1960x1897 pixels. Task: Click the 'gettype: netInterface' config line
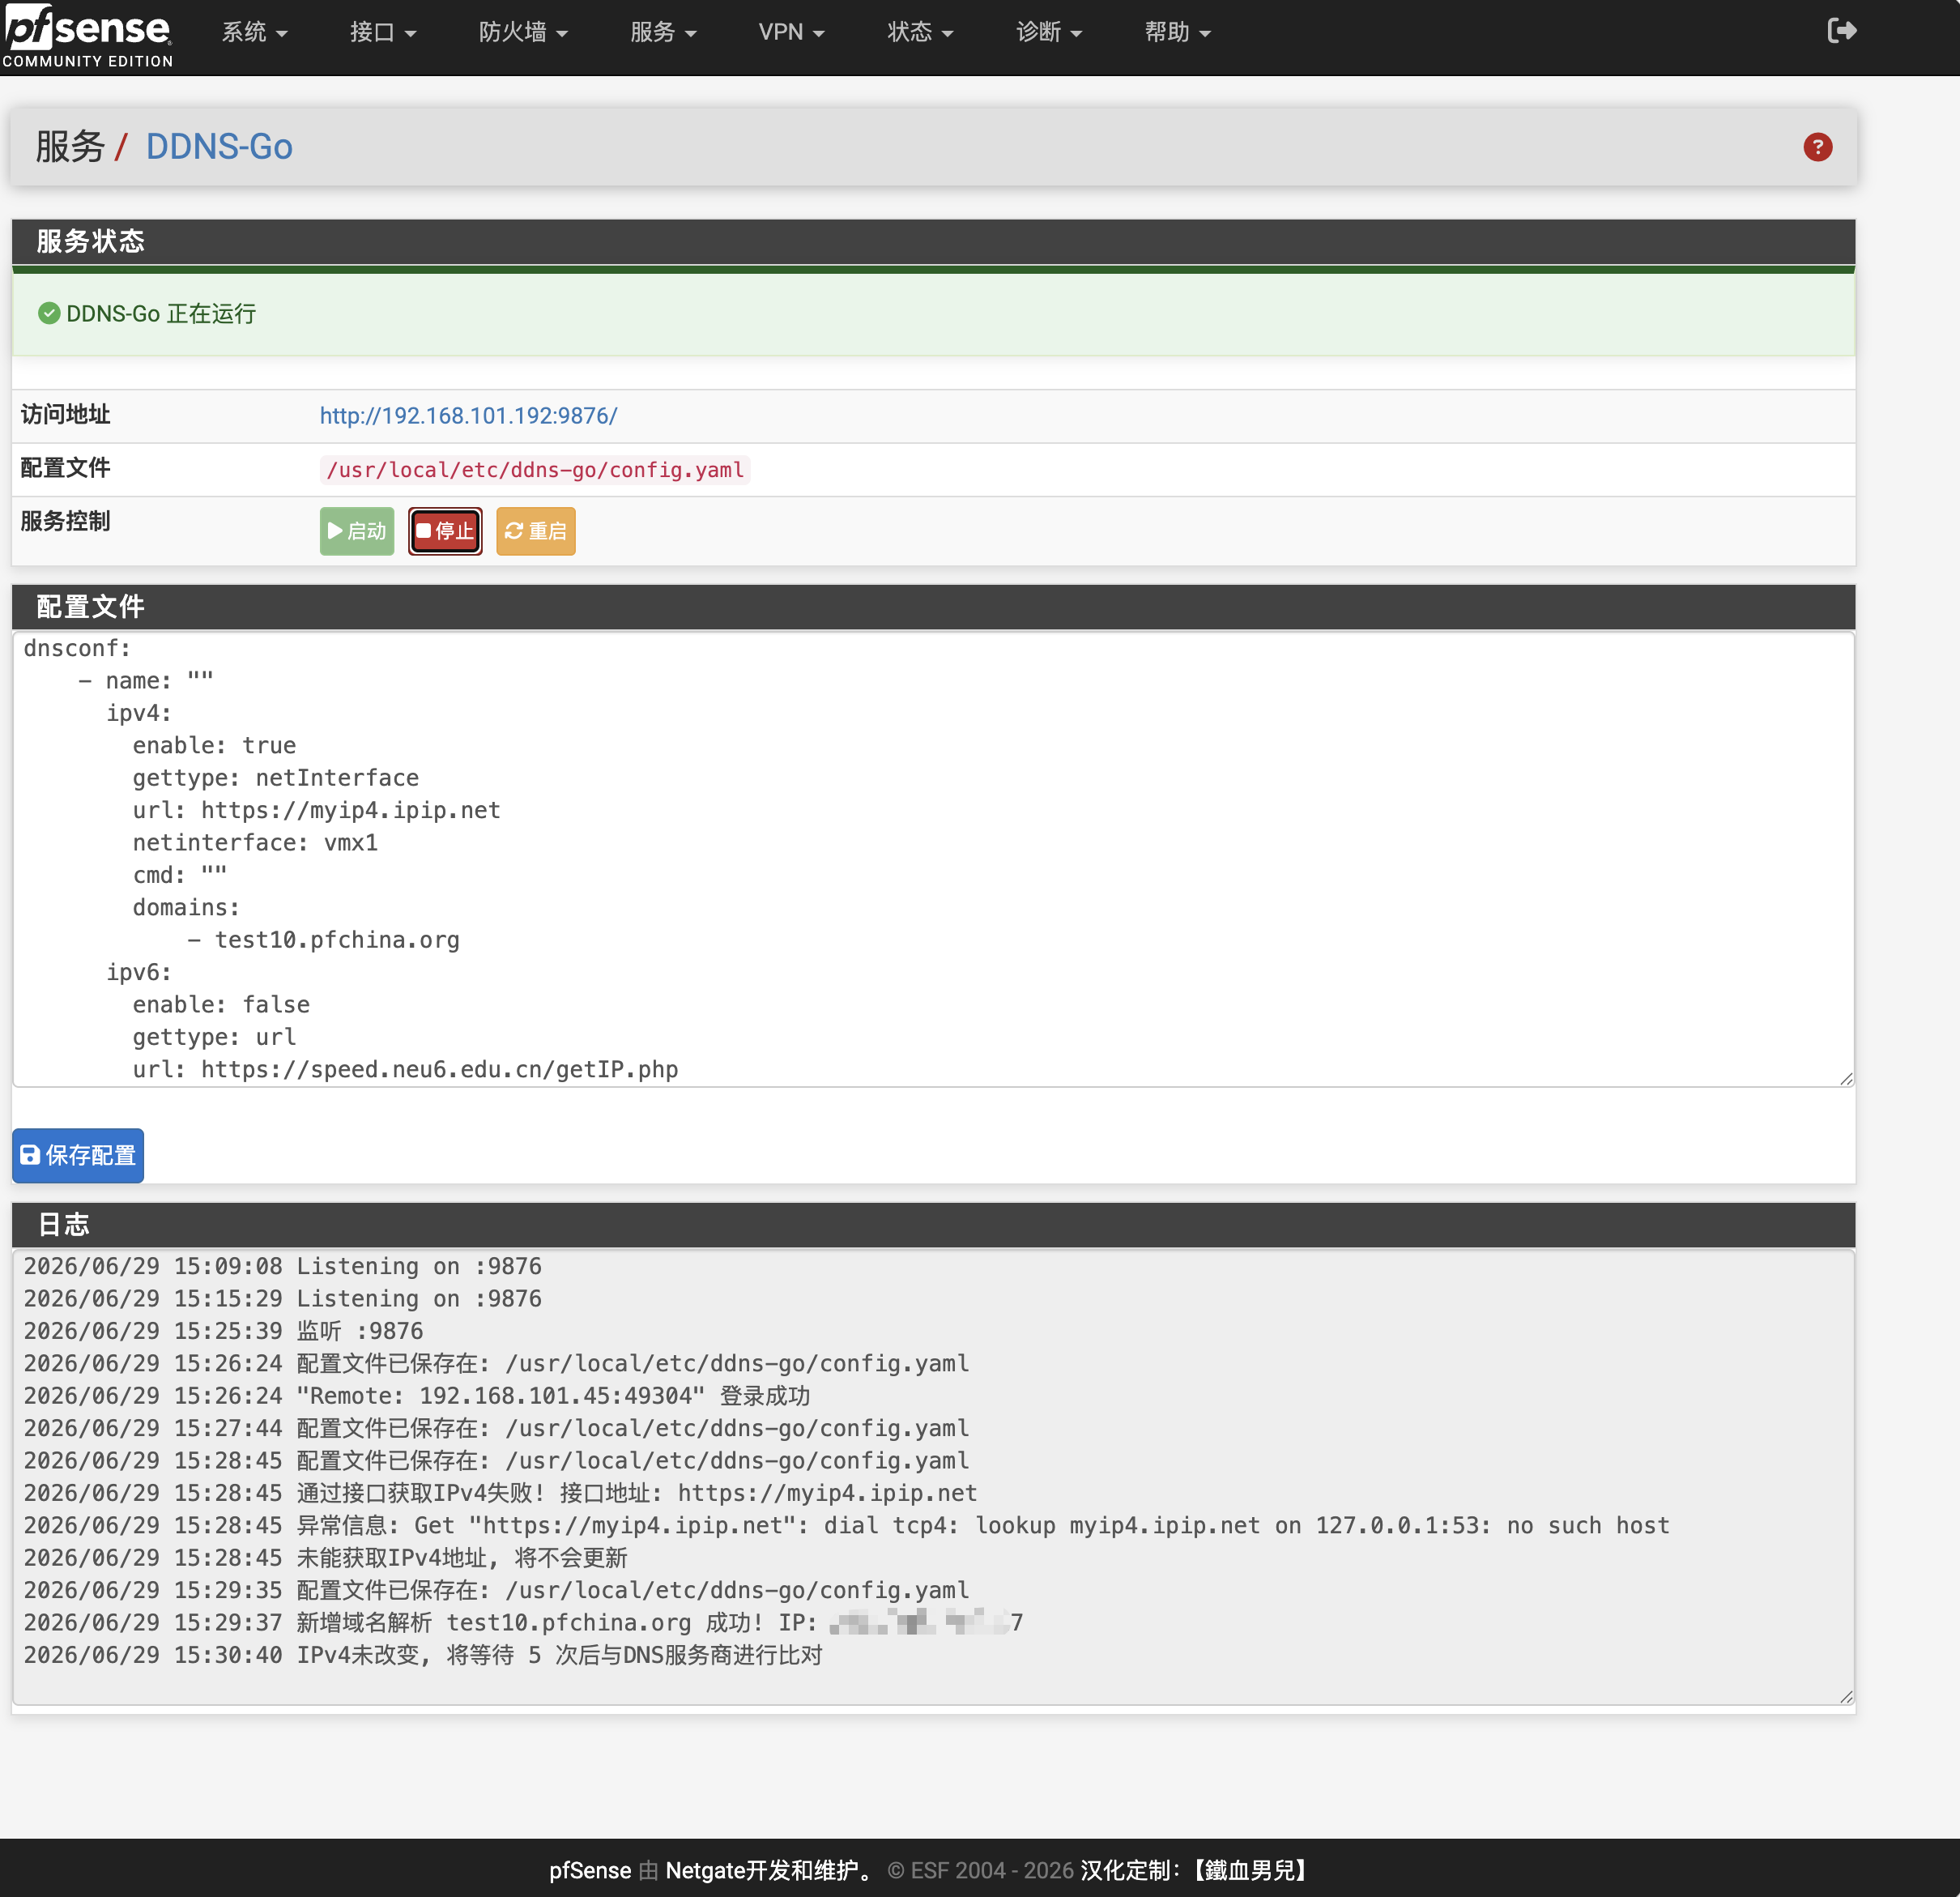[x=276, y=778]
